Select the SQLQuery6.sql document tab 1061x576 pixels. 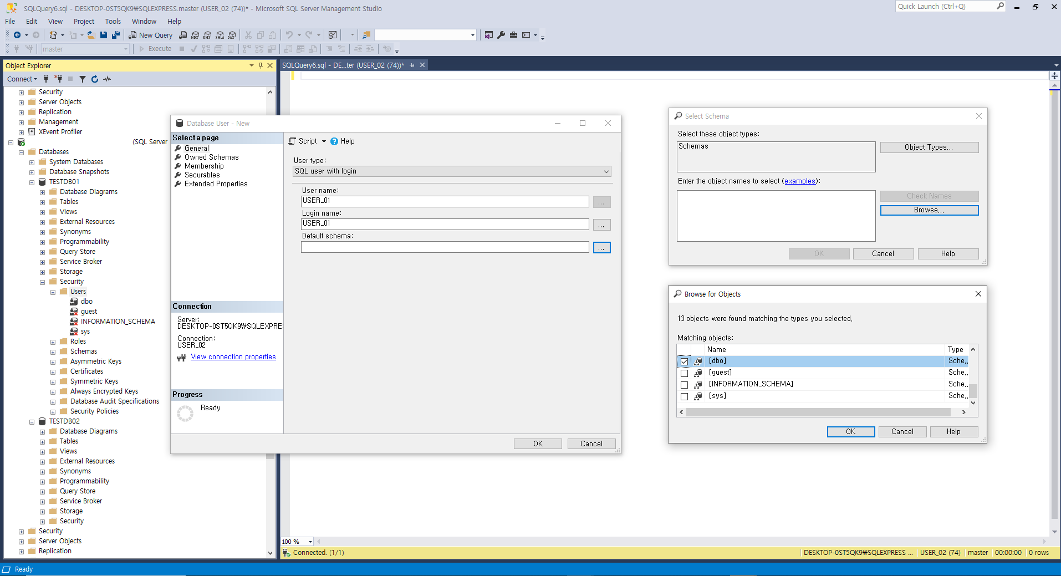tap(343, 65)
